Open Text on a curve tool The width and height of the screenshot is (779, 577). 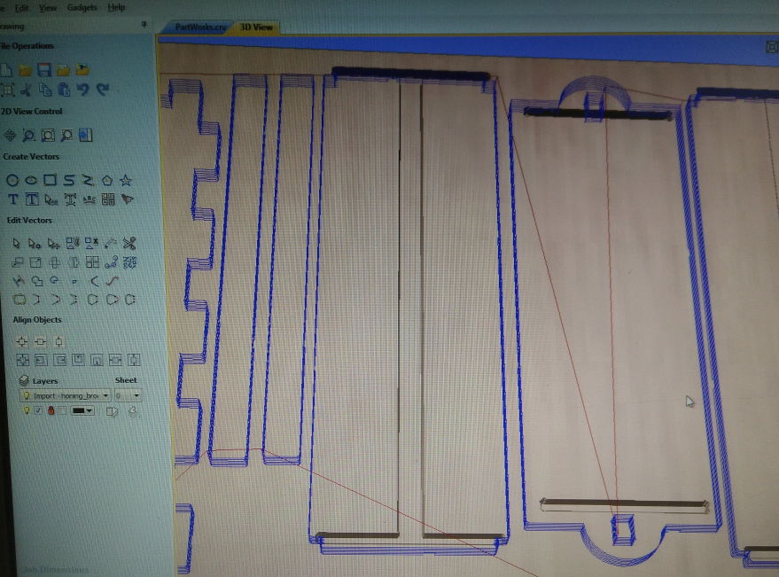coord(90,199)
